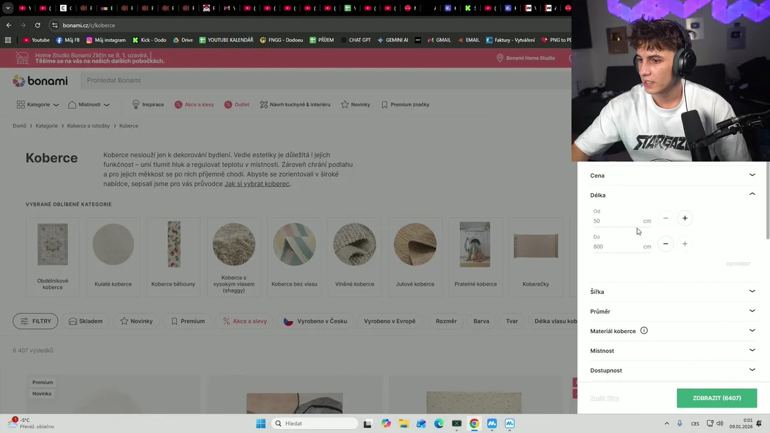Open the CHAT GPT bookmark
Screen dimensions: 770x433
coord(355,40)
